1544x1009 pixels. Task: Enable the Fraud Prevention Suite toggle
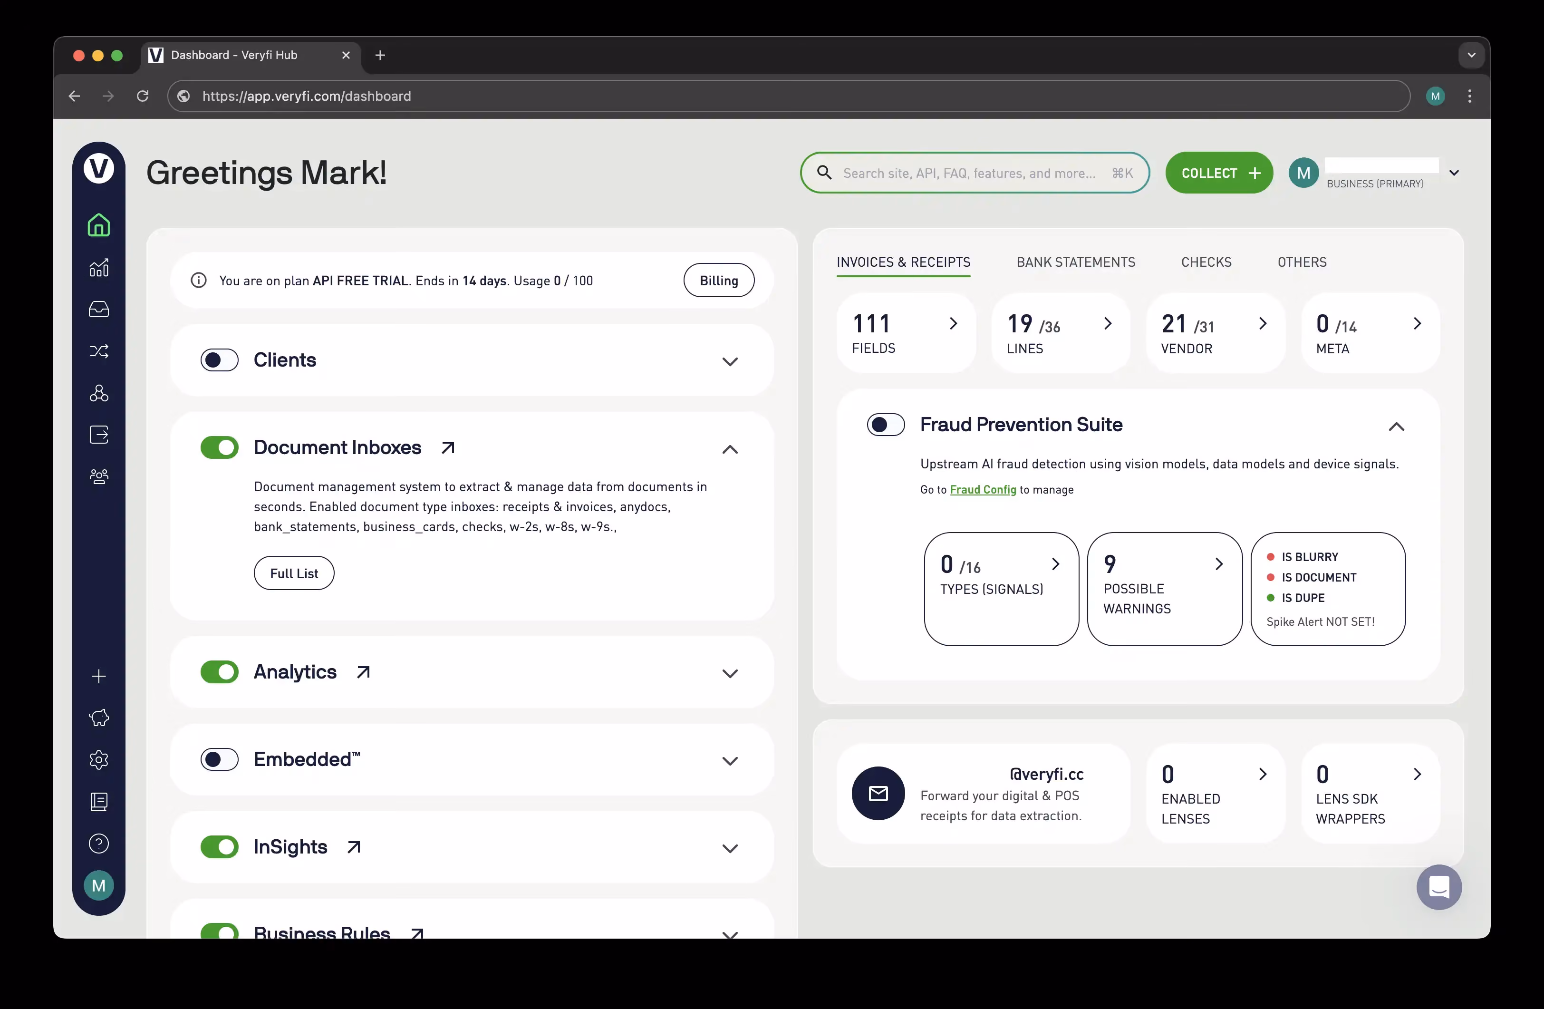(886, 425)
